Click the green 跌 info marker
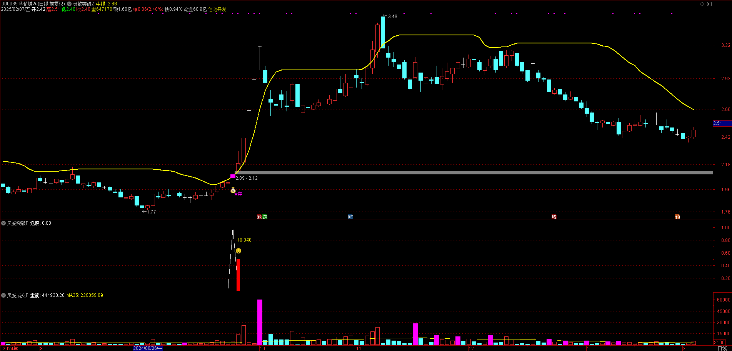This screenshot has height=351, width=732. coord(265,217)
